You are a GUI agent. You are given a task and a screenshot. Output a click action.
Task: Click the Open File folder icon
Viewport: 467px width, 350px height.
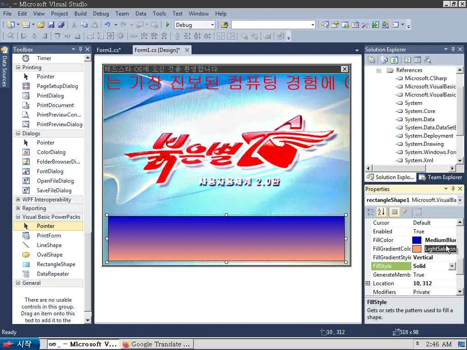click(41, 25)
